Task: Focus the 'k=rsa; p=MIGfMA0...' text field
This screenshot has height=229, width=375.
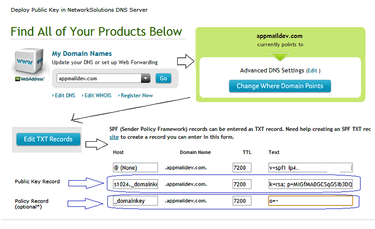Action: 310,184
